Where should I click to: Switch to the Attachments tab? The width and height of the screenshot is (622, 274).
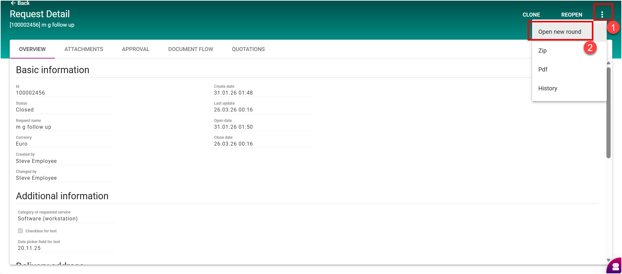(84, 49)
